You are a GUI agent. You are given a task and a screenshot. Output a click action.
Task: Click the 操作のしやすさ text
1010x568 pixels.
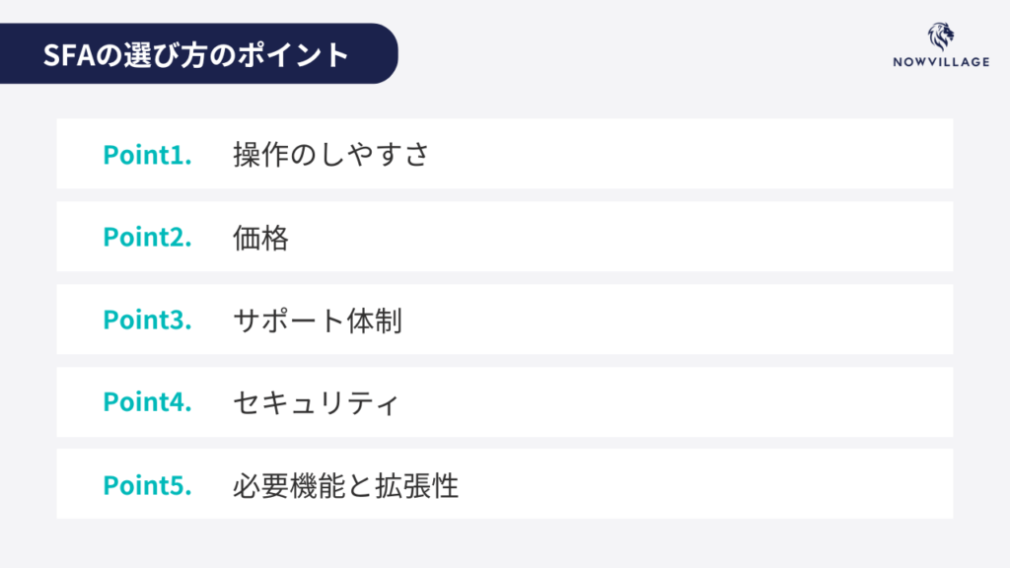[331, 155]
